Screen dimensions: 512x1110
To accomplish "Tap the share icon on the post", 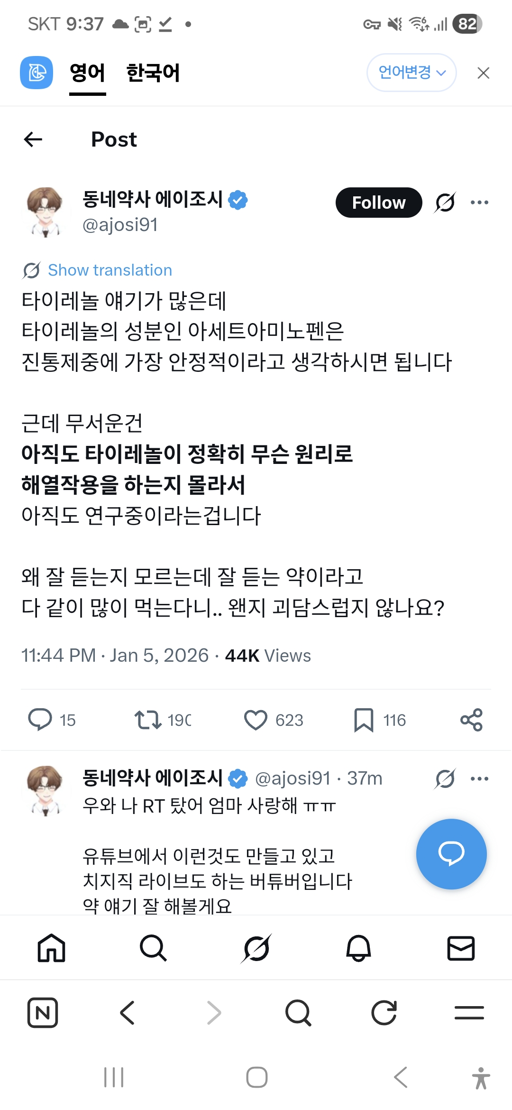I will 471,720.
